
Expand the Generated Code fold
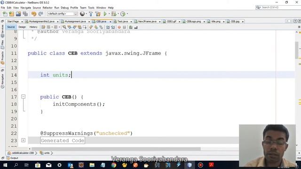coord(23,140)
